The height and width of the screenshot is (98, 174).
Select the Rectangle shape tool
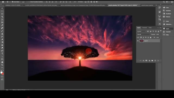2,59
